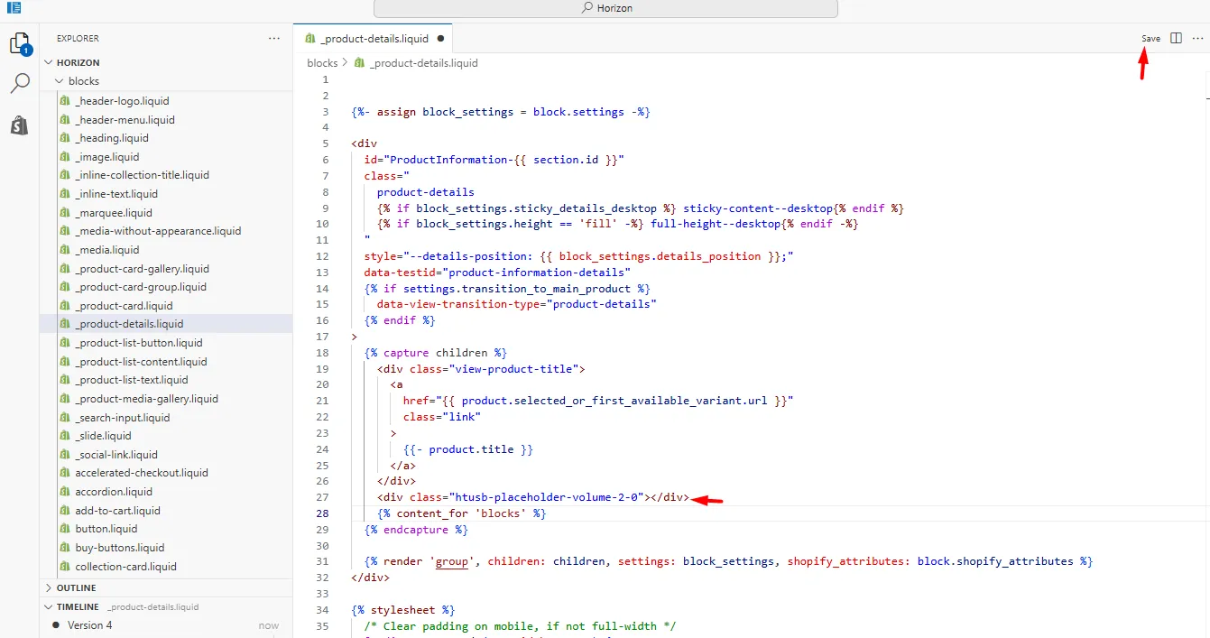1210x638 pixels.
Task: Click the stylesheet tag on line 34
Action: click(403, 610)
